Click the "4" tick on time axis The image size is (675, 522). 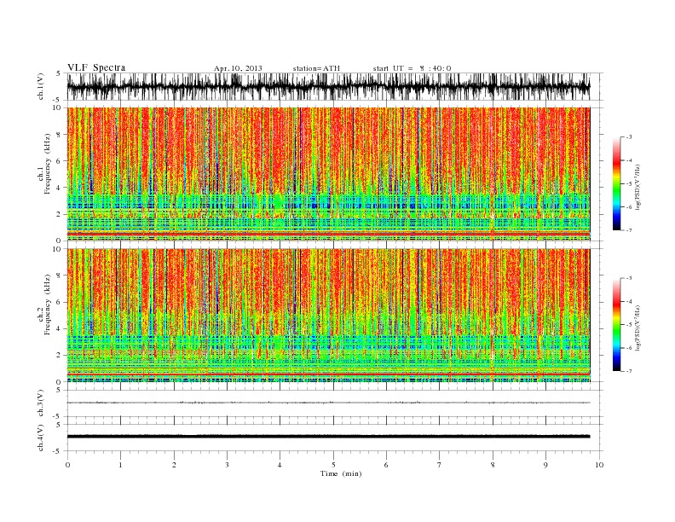click(x=280, y=465)
